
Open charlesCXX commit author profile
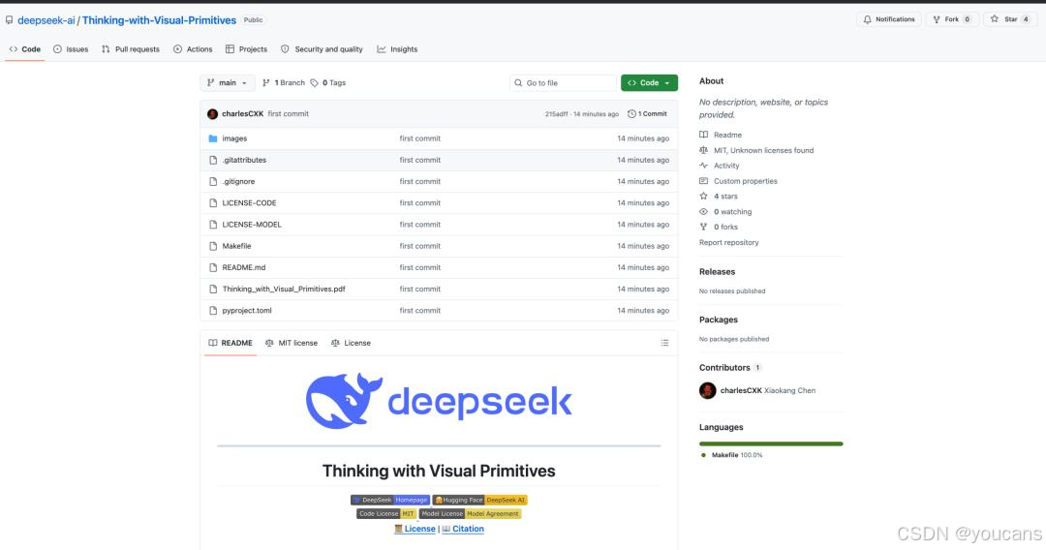[242, 114]
